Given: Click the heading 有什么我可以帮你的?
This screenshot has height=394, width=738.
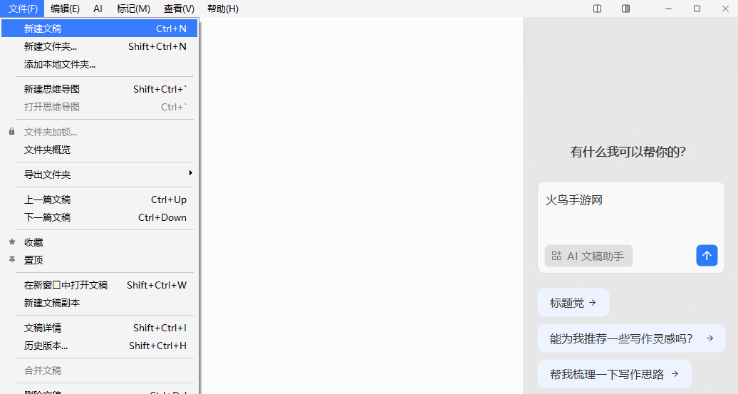Looking at the screenshot, I should [628, 152].
